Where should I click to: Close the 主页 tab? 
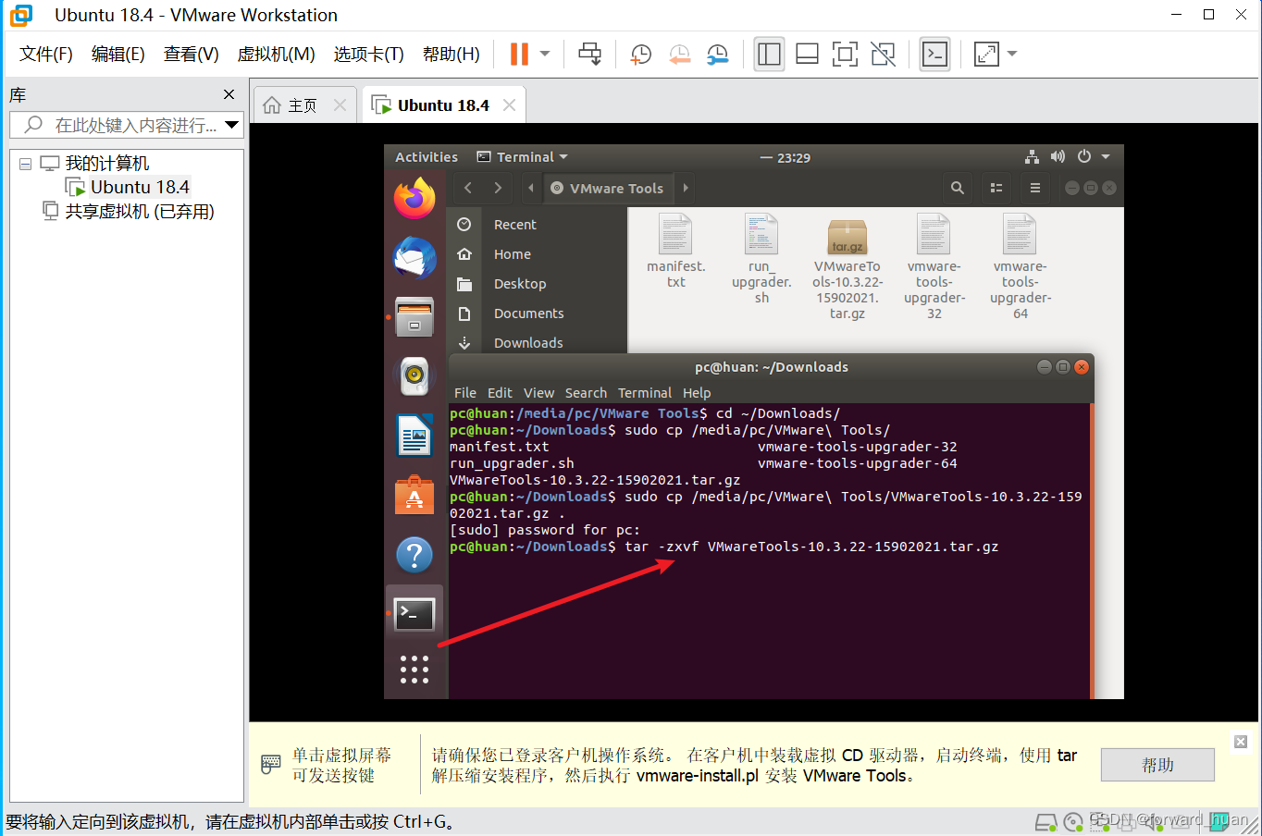340,105
